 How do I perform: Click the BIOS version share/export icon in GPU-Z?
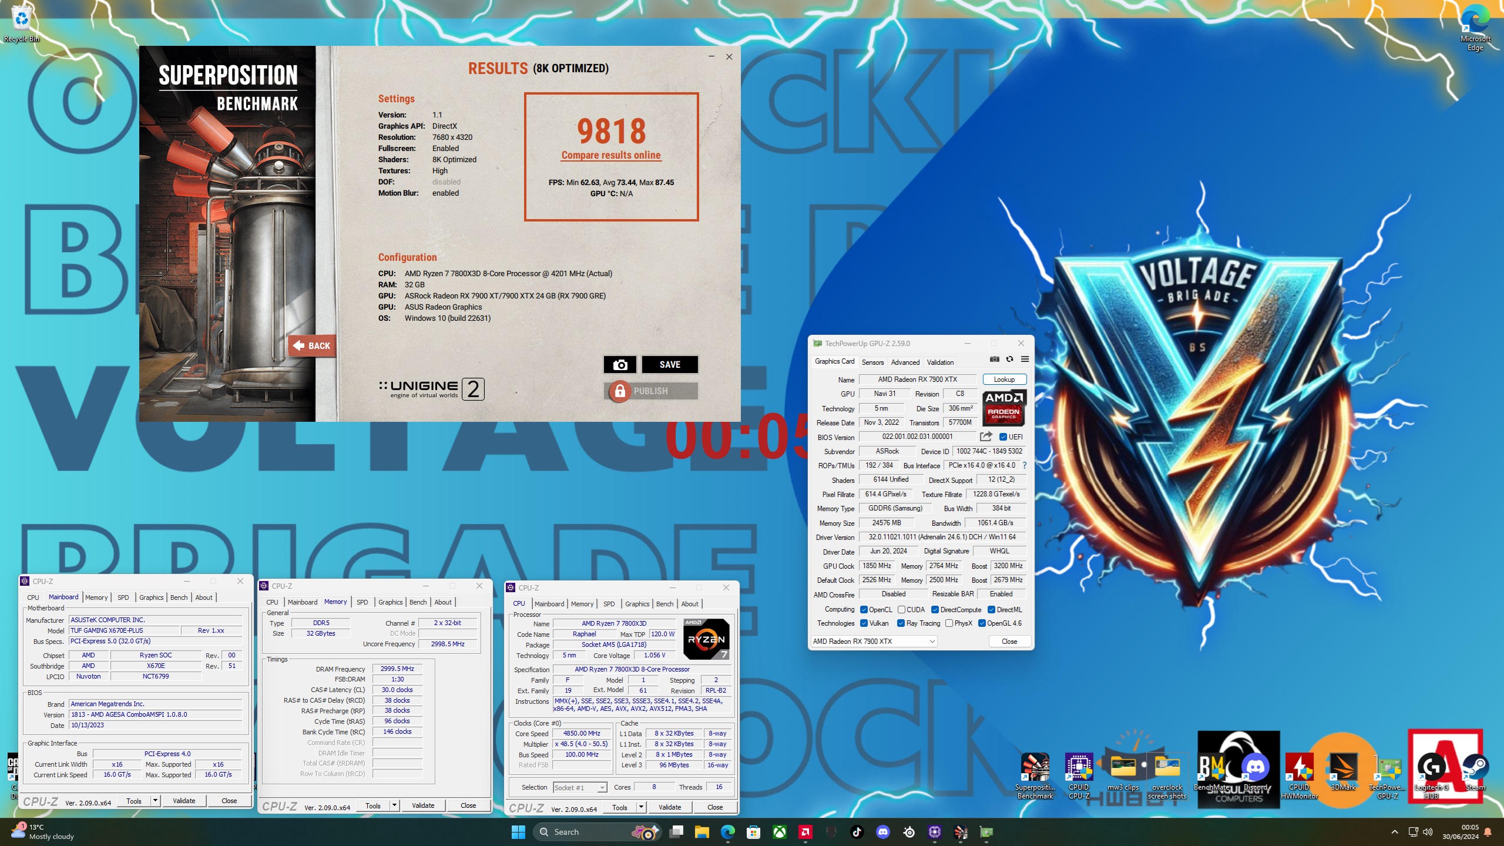click(x=986, y=437)
